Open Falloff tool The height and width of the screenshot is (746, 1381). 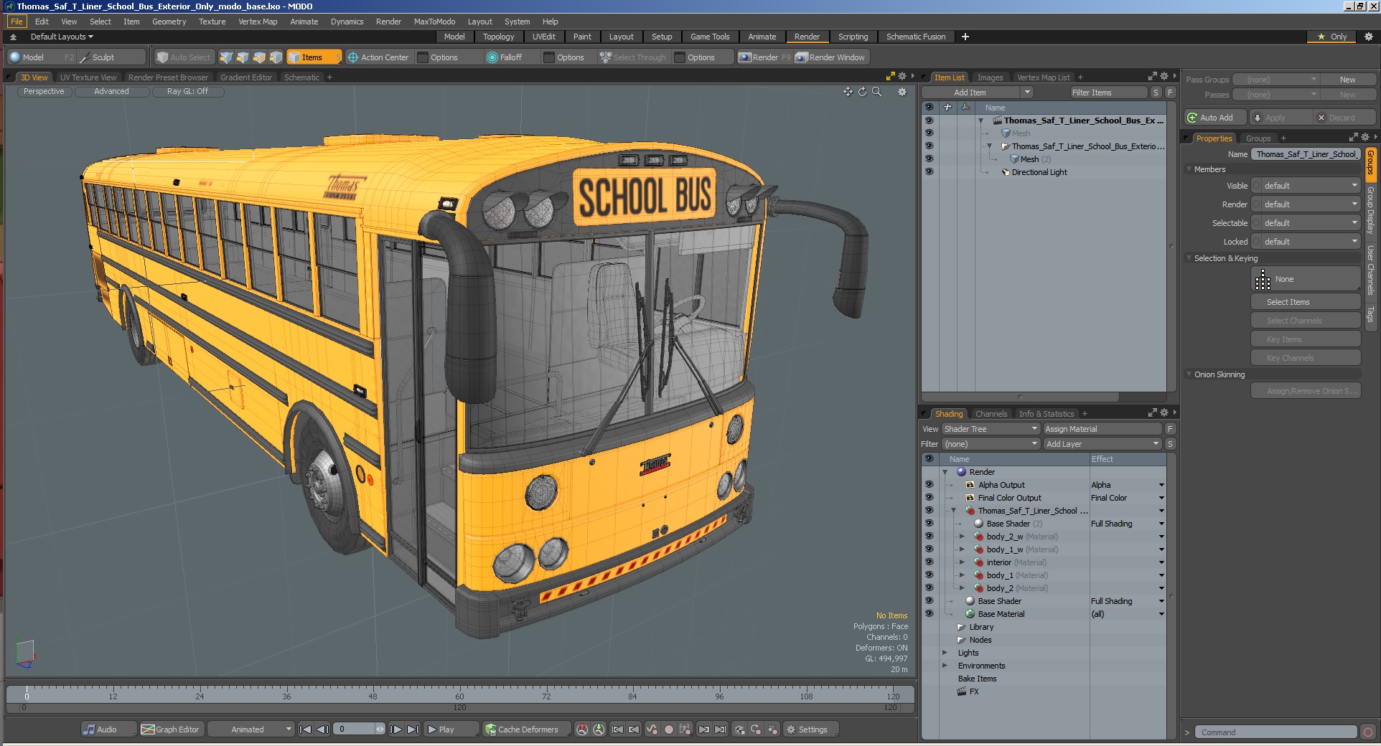[x=505, y=57]
